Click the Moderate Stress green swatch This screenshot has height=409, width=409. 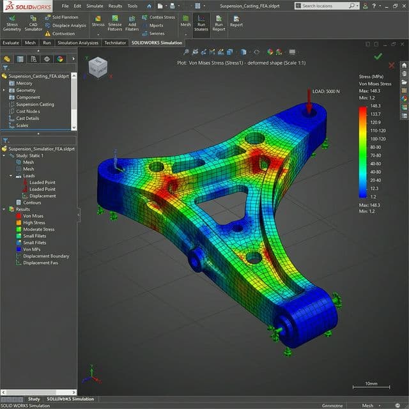[19, 229]
